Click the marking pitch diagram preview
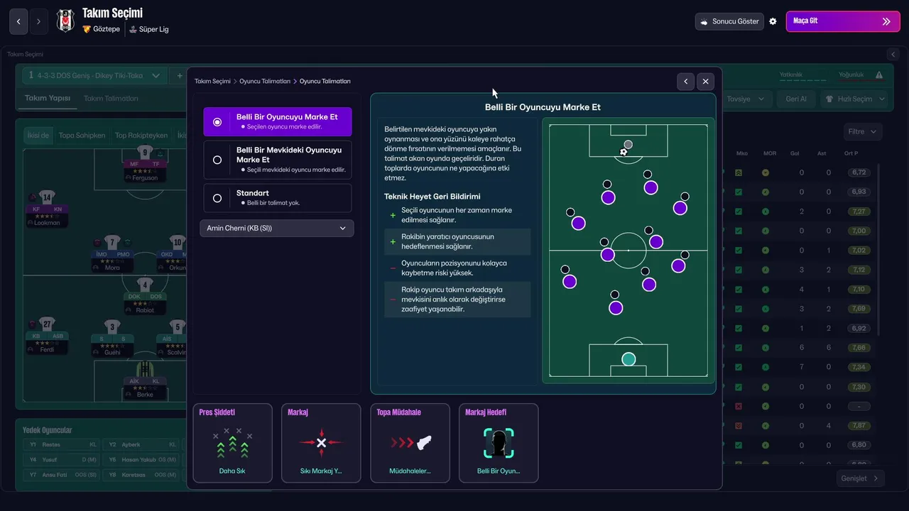909x511 pixels. pos(628,251)
